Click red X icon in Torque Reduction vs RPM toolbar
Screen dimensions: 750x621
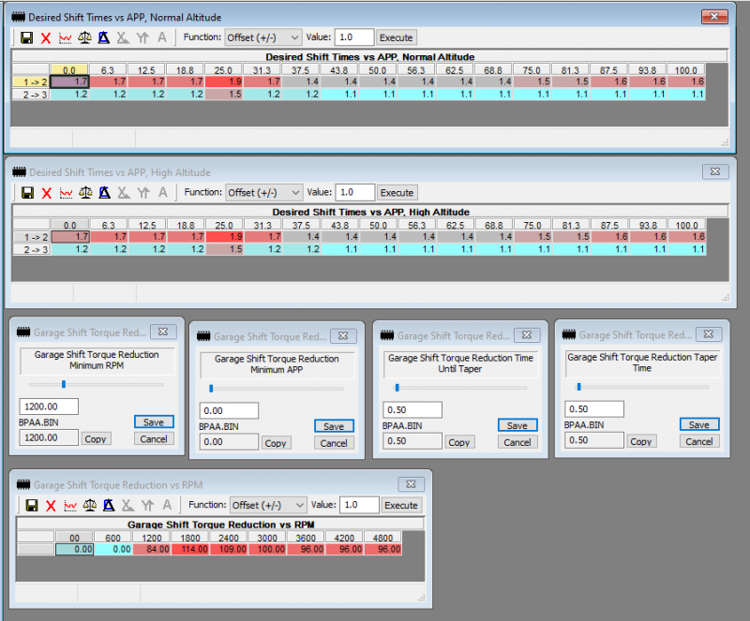(51, 505)
